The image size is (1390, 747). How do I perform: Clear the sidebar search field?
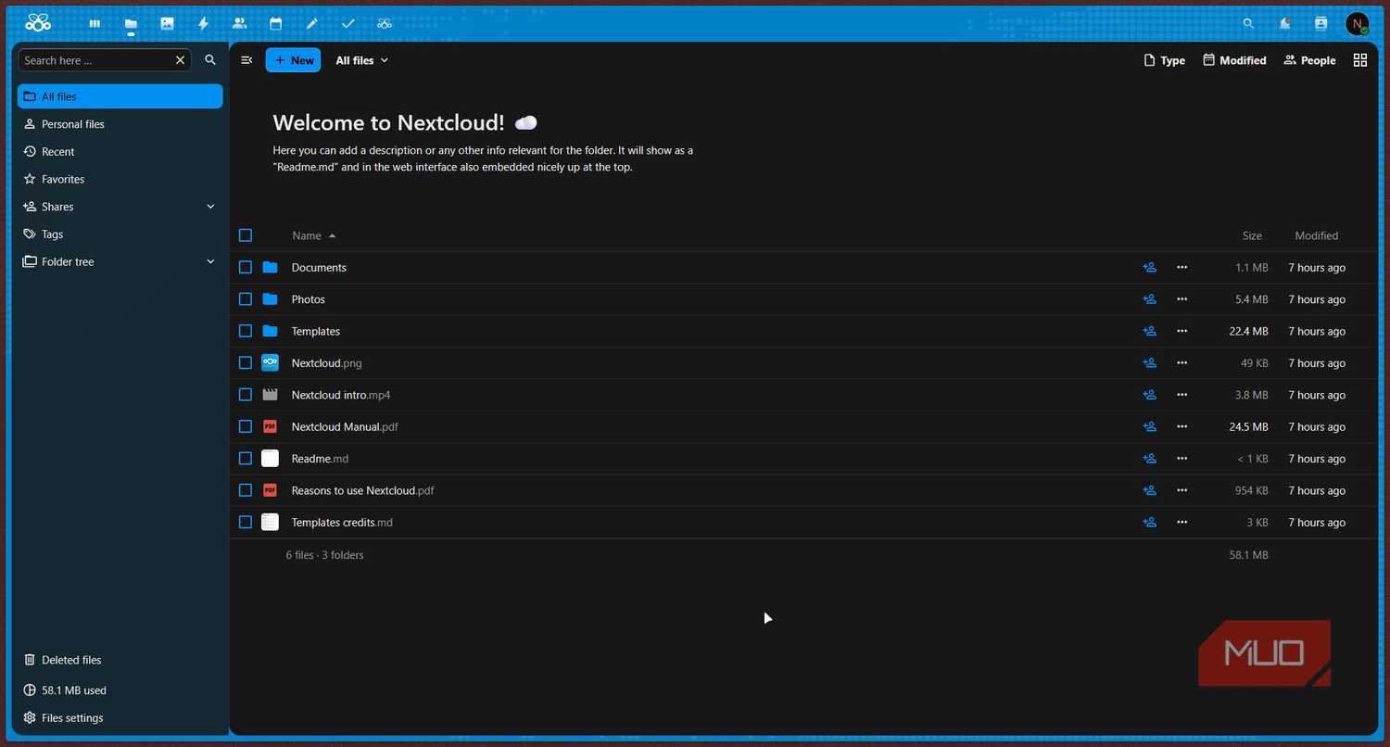coord(180,60)
